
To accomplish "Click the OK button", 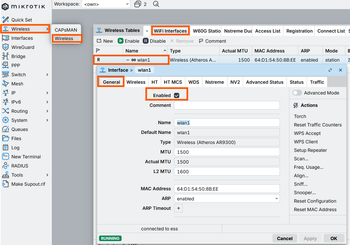I will pyautogui.click(x=333, y=238).
